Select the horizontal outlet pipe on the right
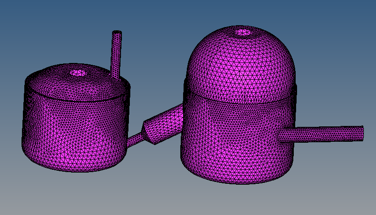The width and height of the screenshot is (376, 215). tap(327, 134)
